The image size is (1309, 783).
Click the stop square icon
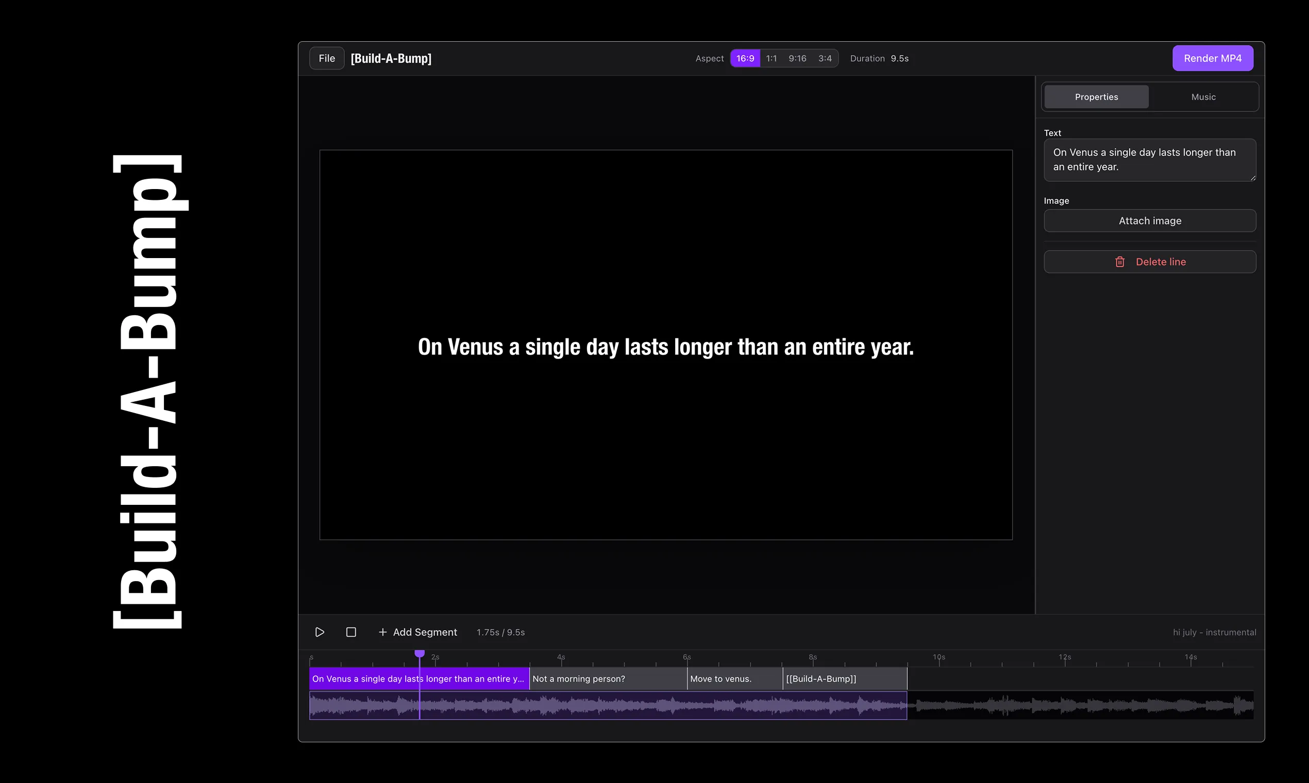351,632
